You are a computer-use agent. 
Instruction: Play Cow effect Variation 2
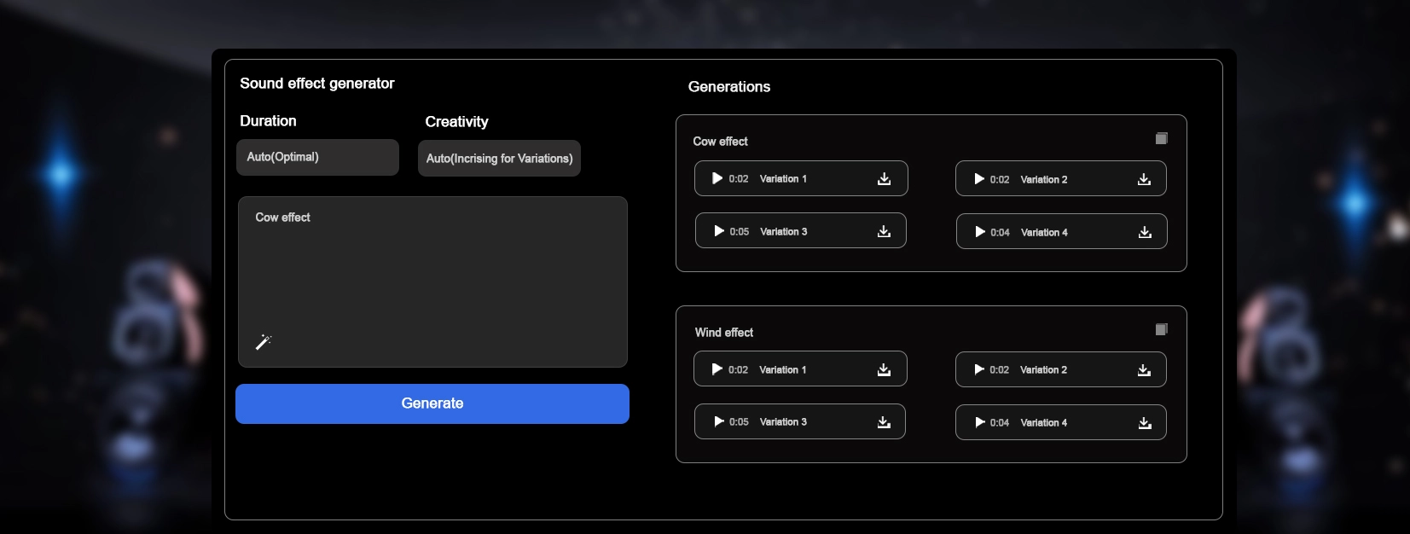(x=979, y=179)
